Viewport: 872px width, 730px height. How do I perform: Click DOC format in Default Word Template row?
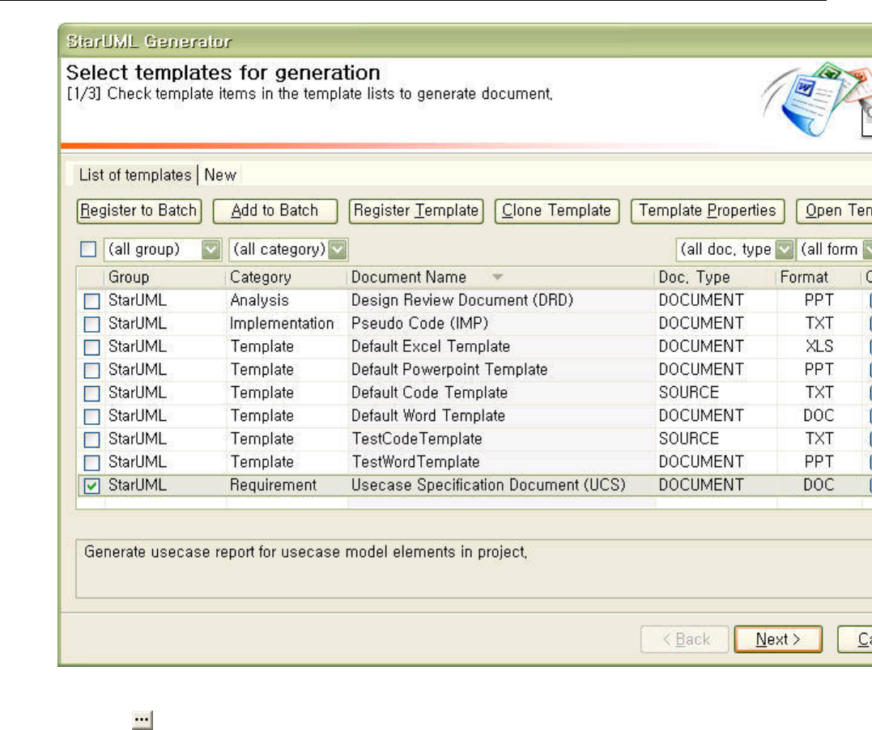pyautogui.click(x=819, y=416)
